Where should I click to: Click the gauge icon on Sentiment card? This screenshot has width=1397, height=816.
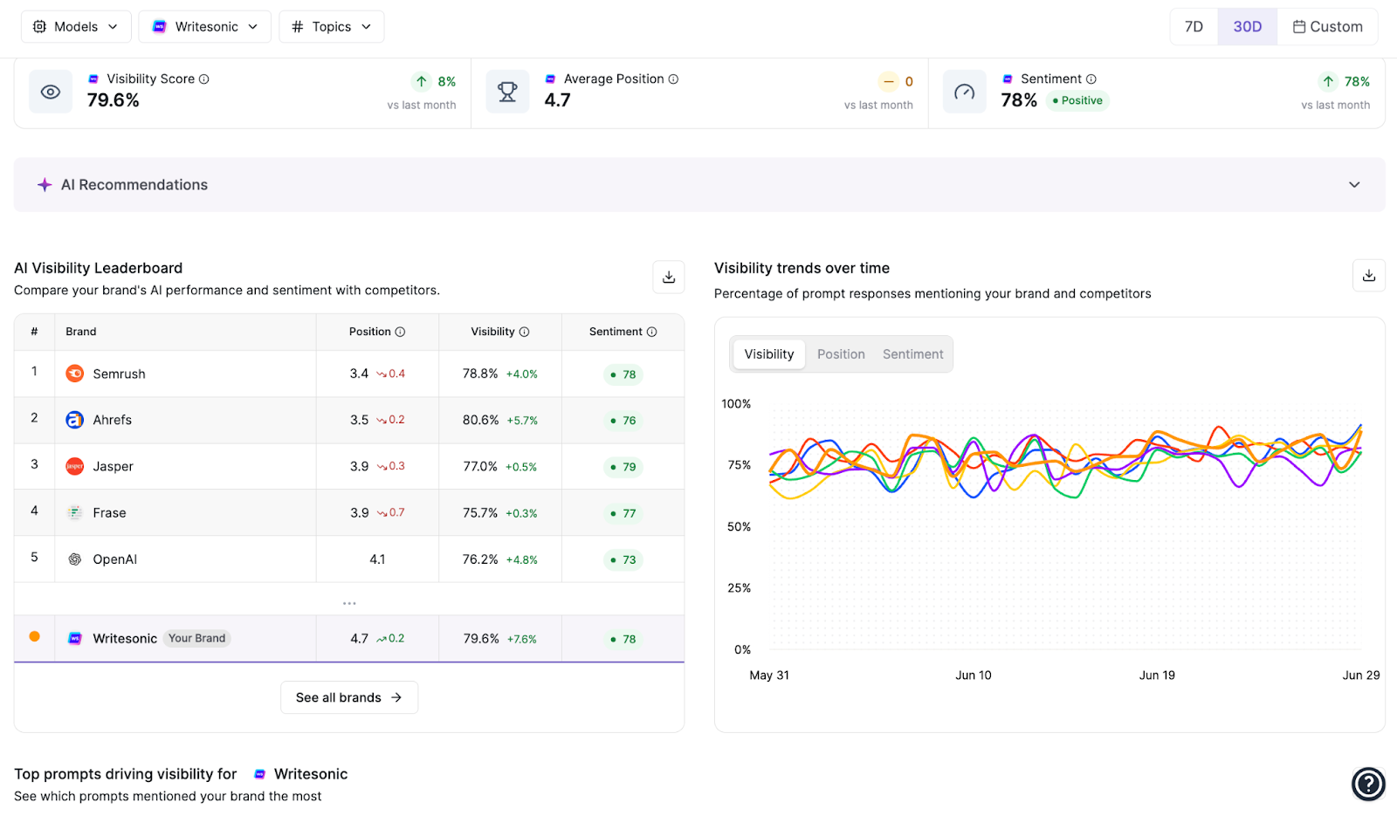(x=965, y=92)
